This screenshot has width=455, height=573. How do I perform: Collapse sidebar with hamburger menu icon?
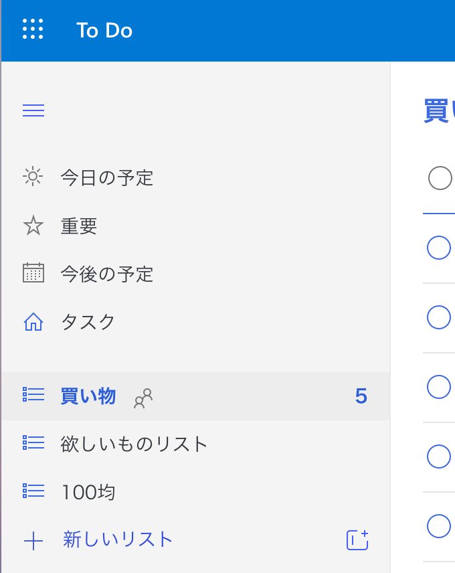tap(33, 110)
